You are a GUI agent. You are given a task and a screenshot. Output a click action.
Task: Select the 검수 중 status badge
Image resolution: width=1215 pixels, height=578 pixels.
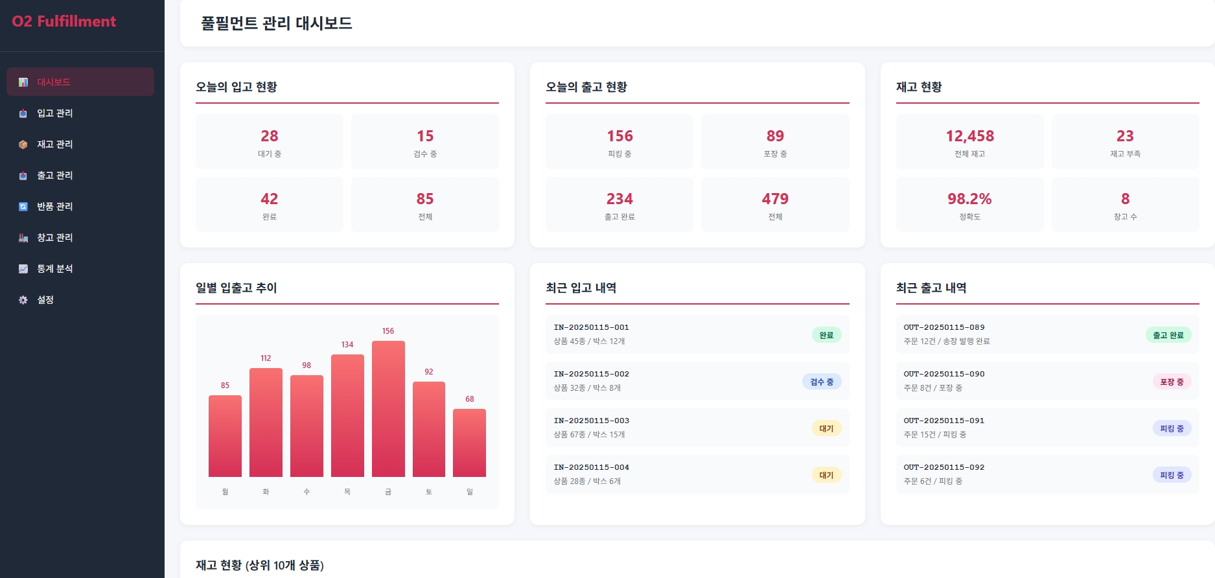click(821, 382)
